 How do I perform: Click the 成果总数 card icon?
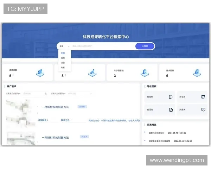pyautogui.click(x=40, y=73)
